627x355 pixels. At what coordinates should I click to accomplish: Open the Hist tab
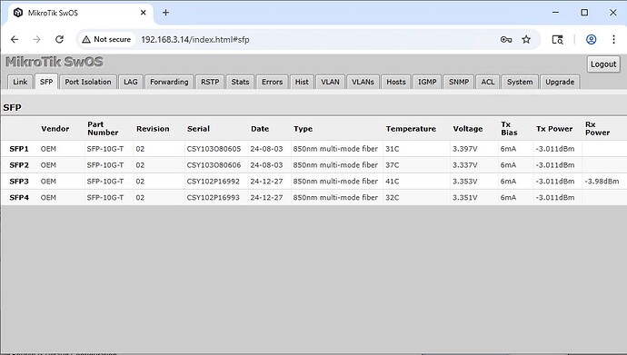[x=302, y=82]
